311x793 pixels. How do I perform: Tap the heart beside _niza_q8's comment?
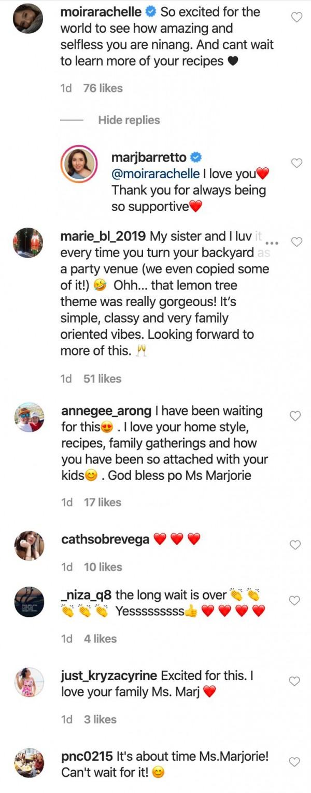click(294, 601)
